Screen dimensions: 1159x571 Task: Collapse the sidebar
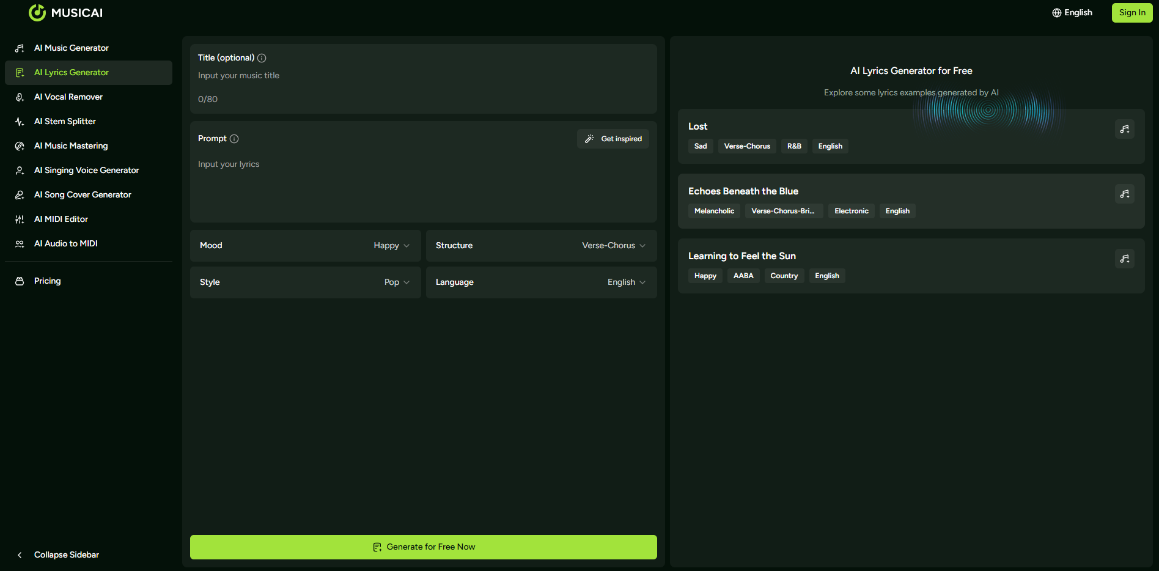(66, 555)
